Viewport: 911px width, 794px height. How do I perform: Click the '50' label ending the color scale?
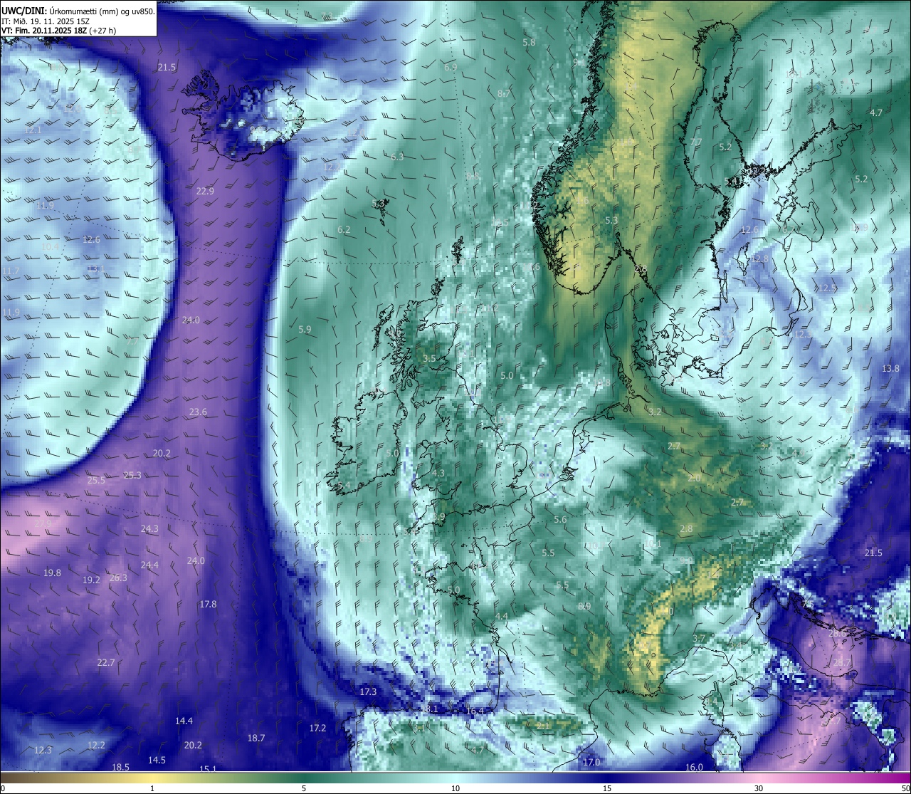click(x=905, y=788)
